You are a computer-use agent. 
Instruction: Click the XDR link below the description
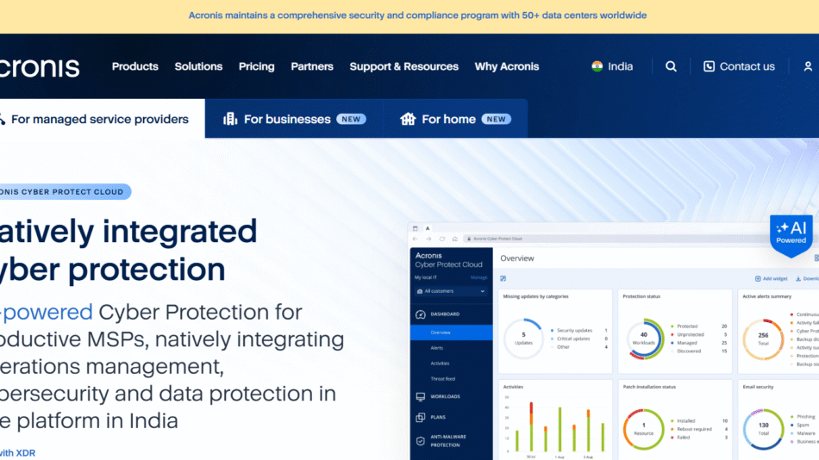point(18,453)
